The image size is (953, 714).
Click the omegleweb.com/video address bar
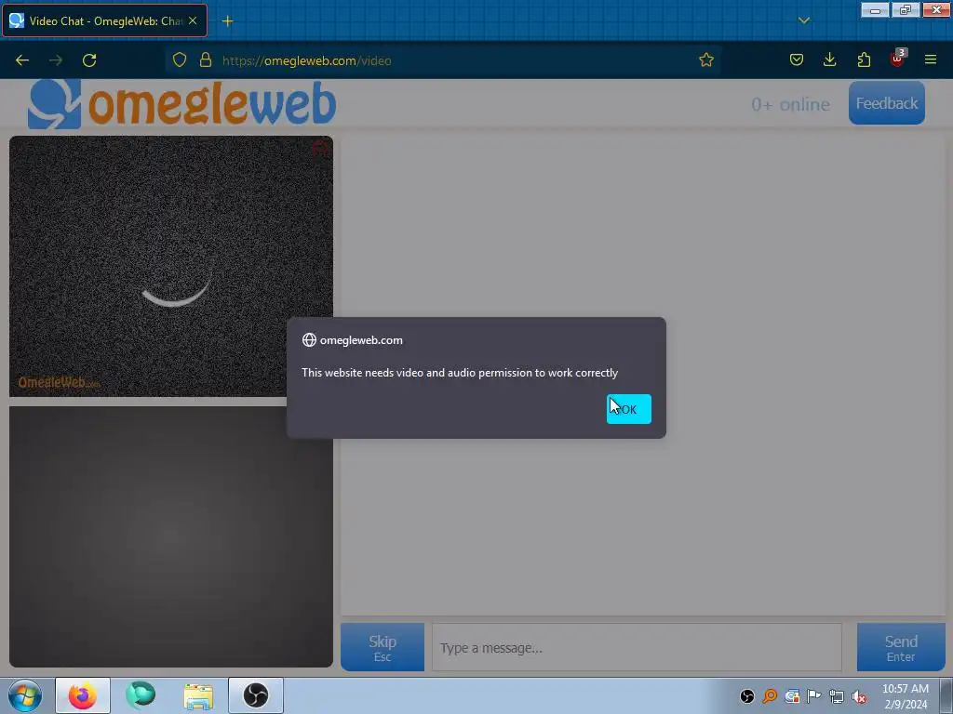[444, 60]
